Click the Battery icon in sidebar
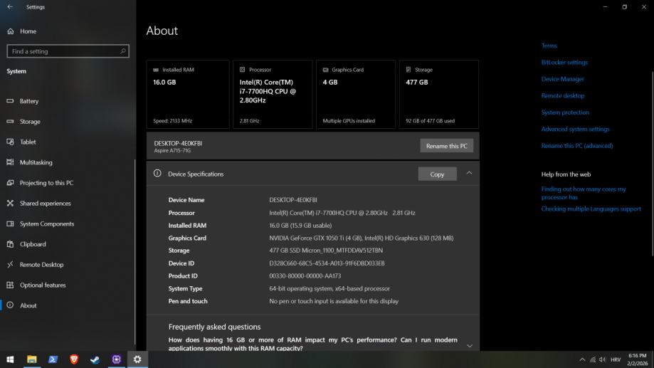Image resolution: width=654 pixels, height=368 pixels. (10, 101)
